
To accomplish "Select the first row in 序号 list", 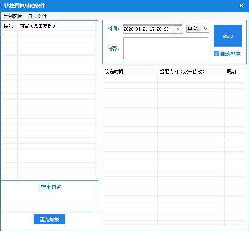I will 49,33.
